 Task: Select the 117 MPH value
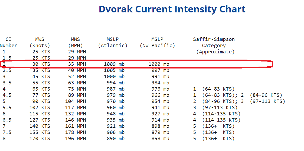coord(76,108)
